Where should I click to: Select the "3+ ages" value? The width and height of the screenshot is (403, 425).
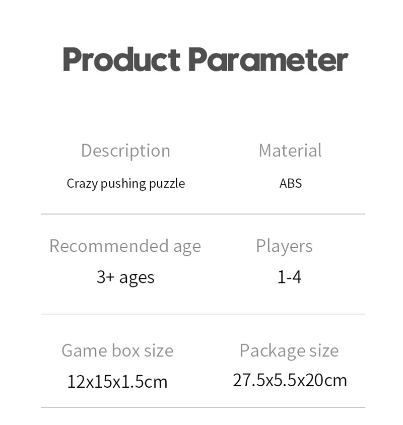125,277
